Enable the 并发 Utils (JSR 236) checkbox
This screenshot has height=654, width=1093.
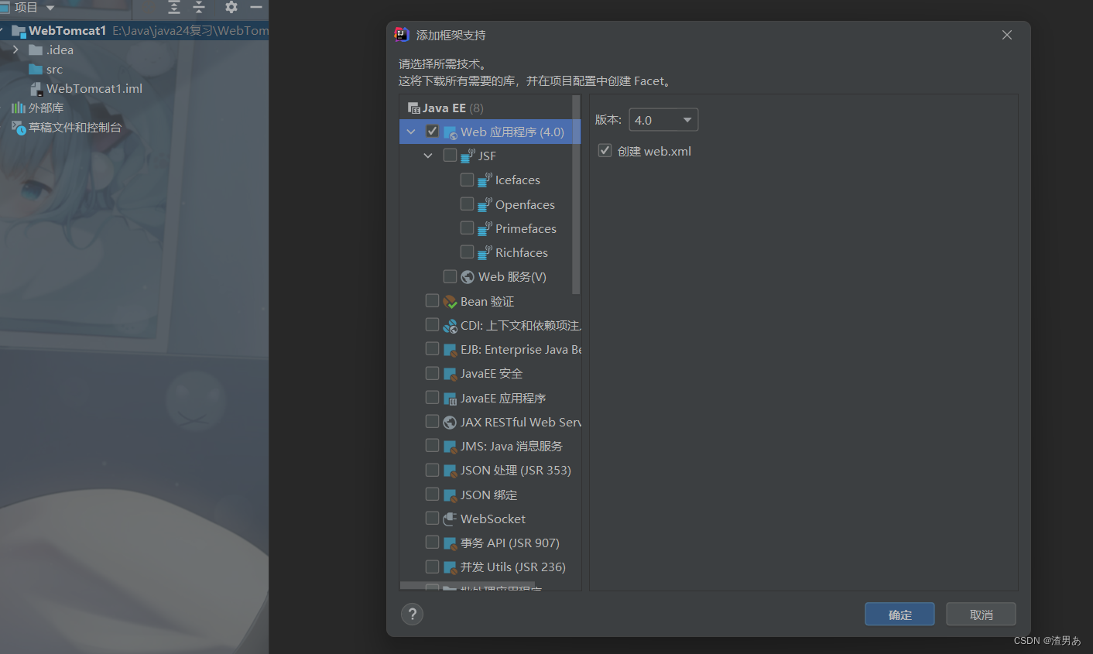pyautogui.click(x=433, y=567)
